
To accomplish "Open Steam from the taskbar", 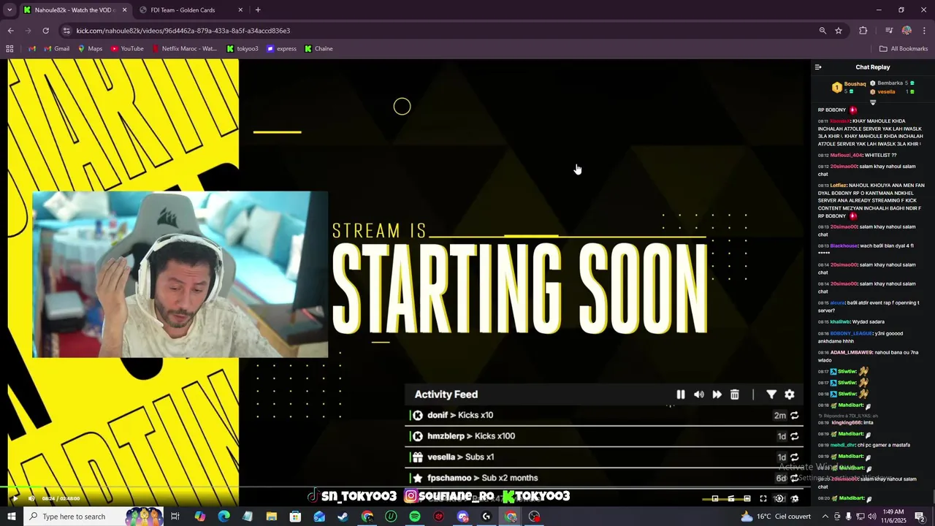I will [x=343, y=517].
